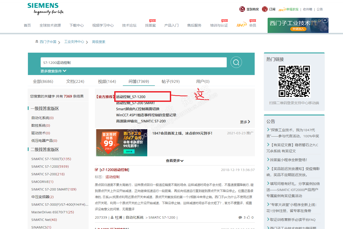Filter by SIMATIC S7-200(218)
Viewport: 343px width, 229px height.
coord(48,174)
